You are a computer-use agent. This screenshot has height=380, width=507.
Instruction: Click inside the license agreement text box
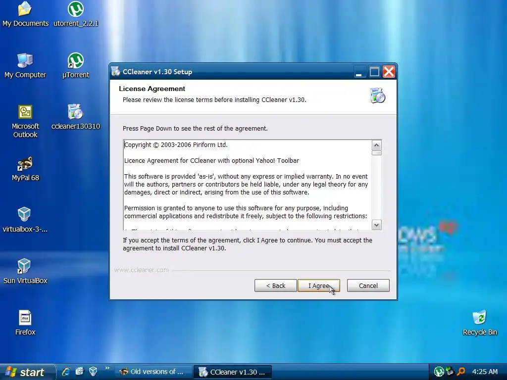pos(248,185)
